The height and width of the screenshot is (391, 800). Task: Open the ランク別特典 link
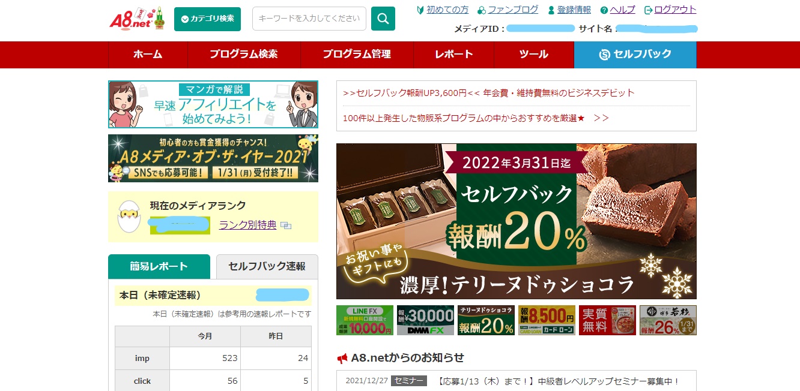(247, 225)
